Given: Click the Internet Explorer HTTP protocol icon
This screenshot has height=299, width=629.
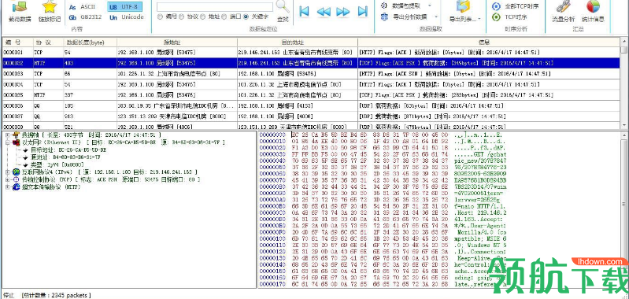Looking at the screenshot, I should [x=16, y=187].
